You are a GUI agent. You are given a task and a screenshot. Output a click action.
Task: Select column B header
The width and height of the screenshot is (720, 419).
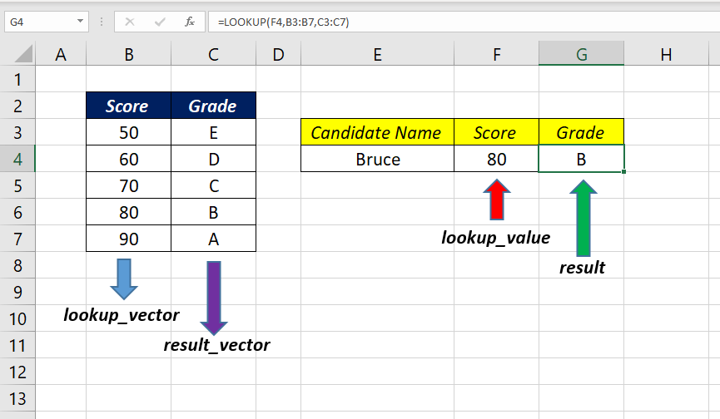tap(128, 55)
